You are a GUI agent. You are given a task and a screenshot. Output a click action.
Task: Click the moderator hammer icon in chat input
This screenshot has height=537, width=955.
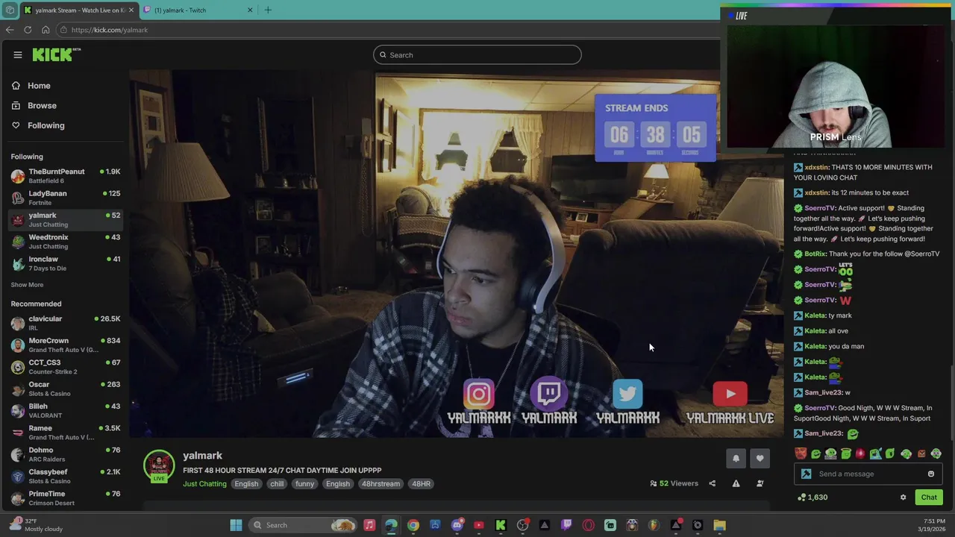pos(806,474)
